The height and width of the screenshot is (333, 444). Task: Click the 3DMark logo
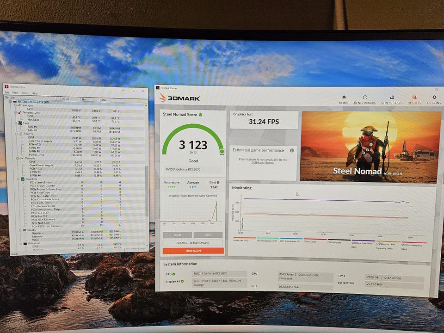[x=179, y=98]
